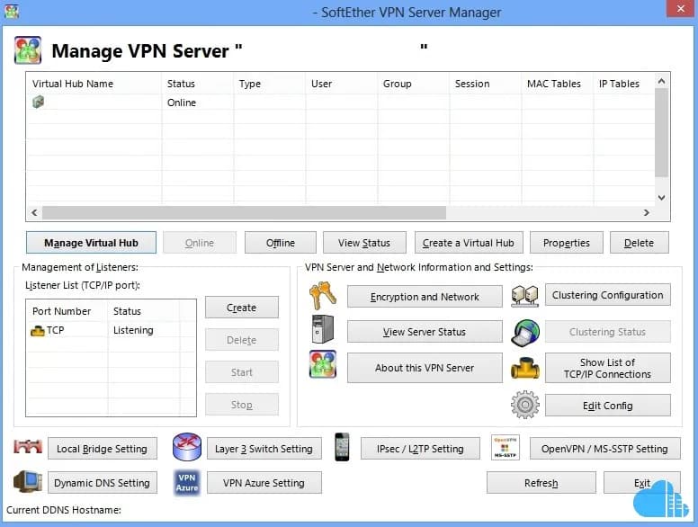Viewport: 698px width, 527px height.
Task: Close the SoftEther VPN Server Manager window
Action: (681, 8)
